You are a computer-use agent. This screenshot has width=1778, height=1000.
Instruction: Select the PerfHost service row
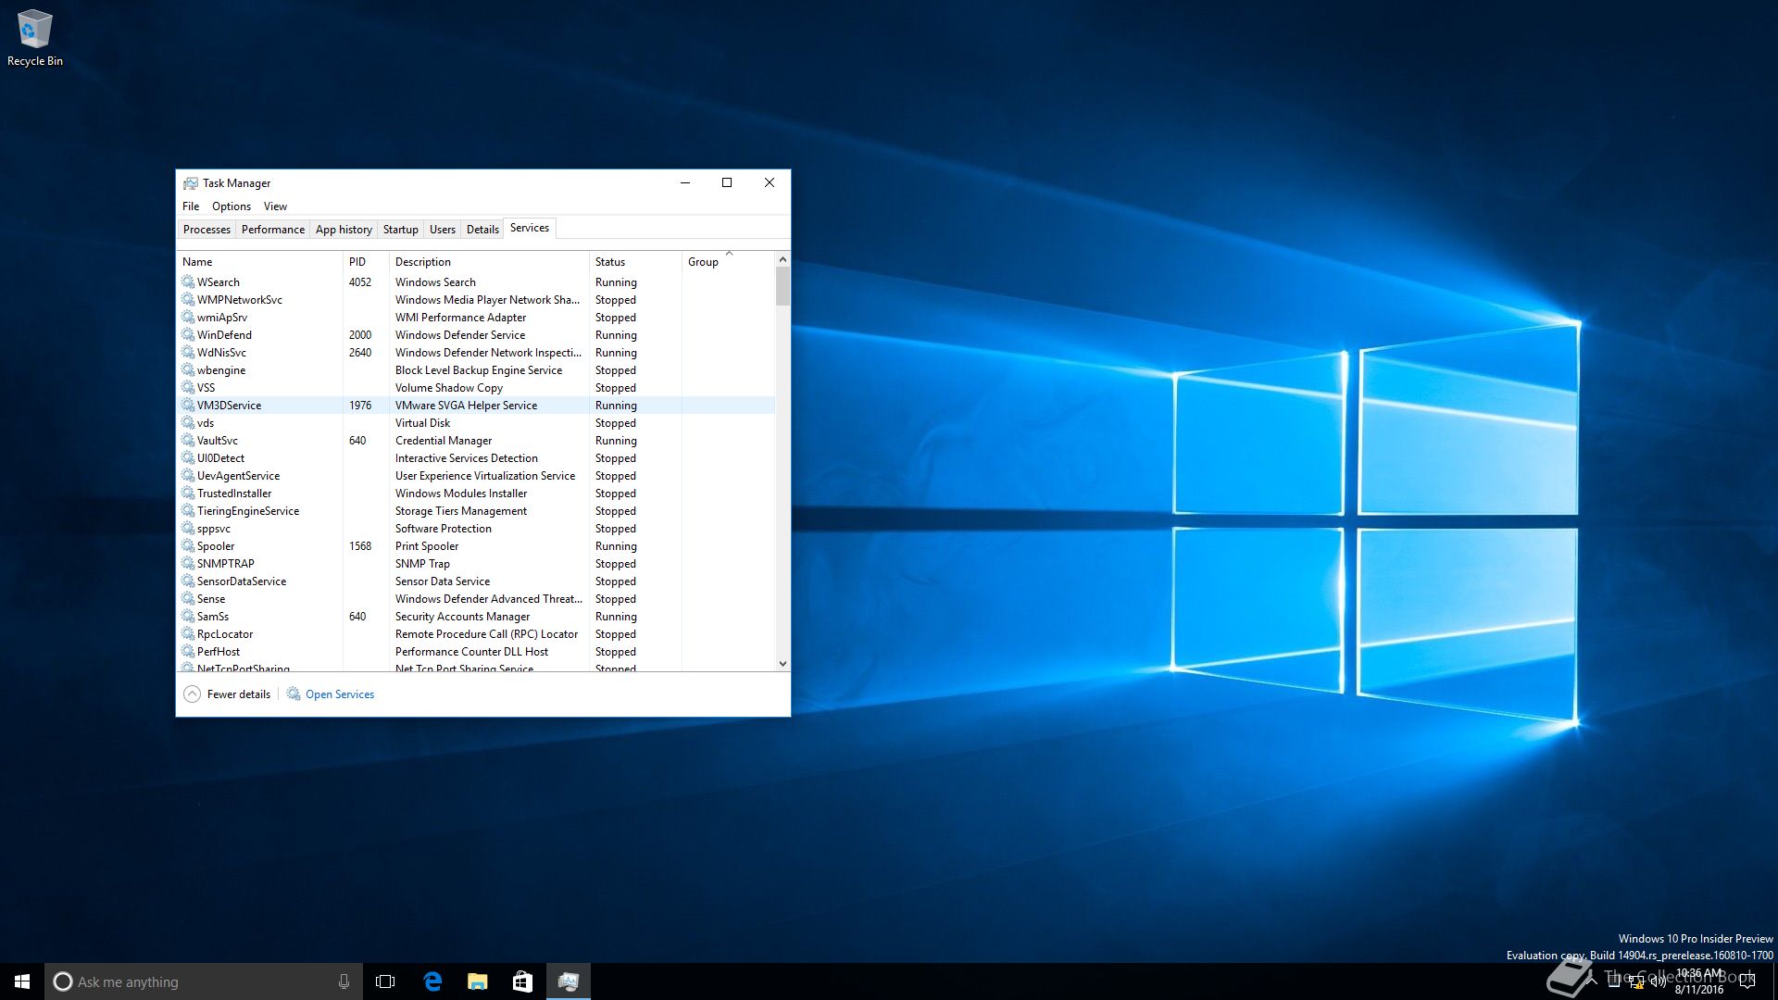pos(476,652)
